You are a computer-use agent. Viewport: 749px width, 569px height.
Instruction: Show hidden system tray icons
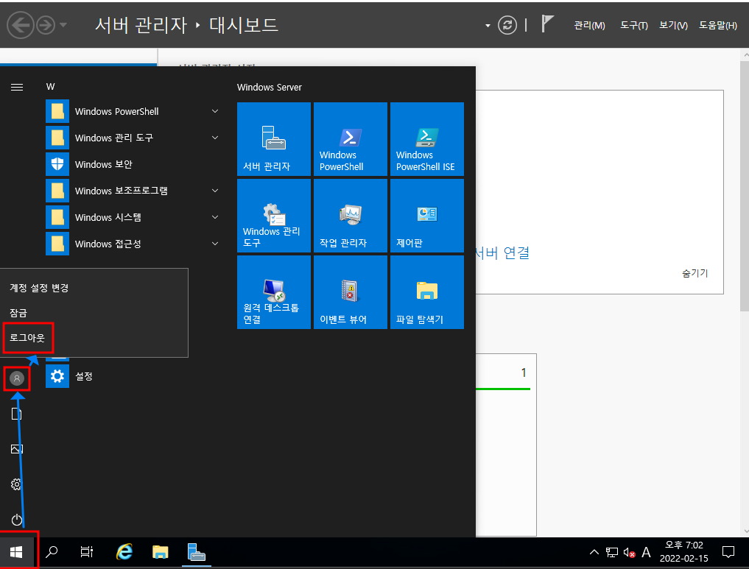click(x=594, y=552)
